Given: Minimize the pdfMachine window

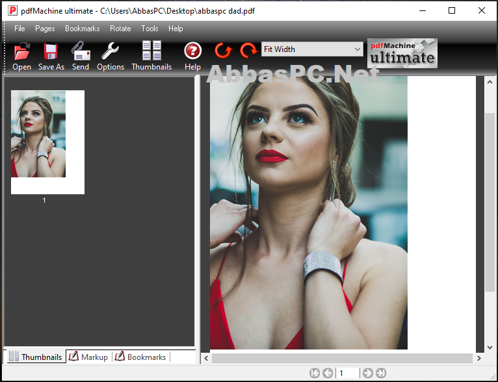Looking at the screenshot, I should click(423, 10).
